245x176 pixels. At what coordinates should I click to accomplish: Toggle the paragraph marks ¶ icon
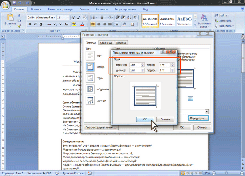[x=135, y=17]
